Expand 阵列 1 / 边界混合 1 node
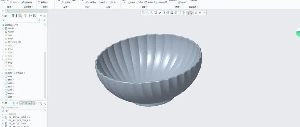300x127 pixels. coord(3,73)
